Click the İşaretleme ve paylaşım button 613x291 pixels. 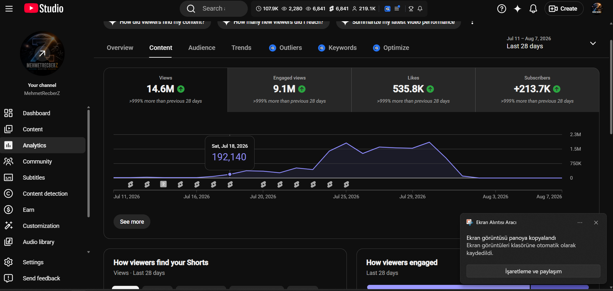(533, 271)
